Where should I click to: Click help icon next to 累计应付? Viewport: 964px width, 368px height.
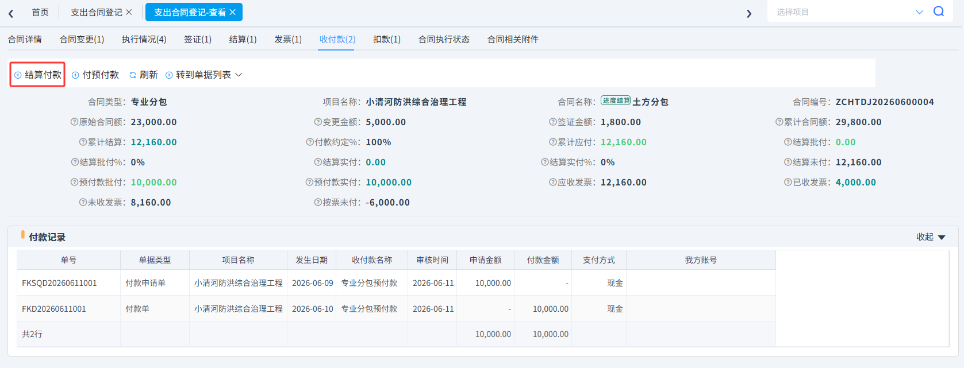553,142
